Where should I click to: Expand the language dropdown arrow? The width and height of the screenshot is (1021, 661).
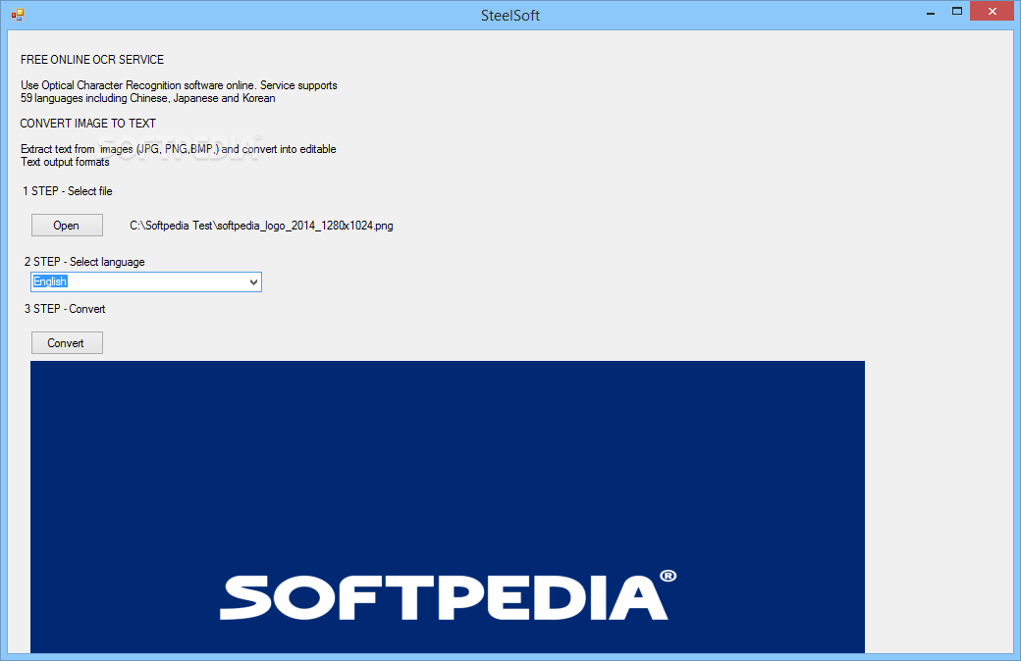click(x=254, y=281)
